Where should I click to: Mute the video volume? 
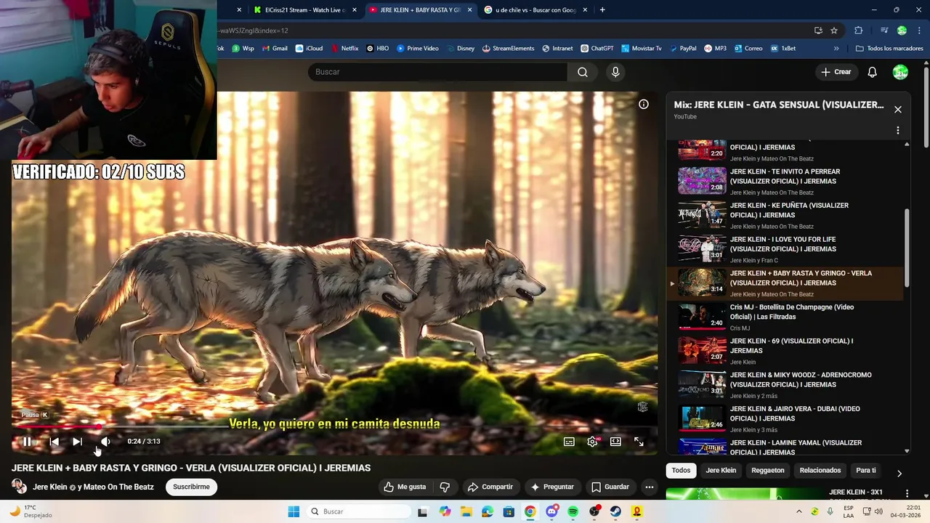(x=105, y=442)
